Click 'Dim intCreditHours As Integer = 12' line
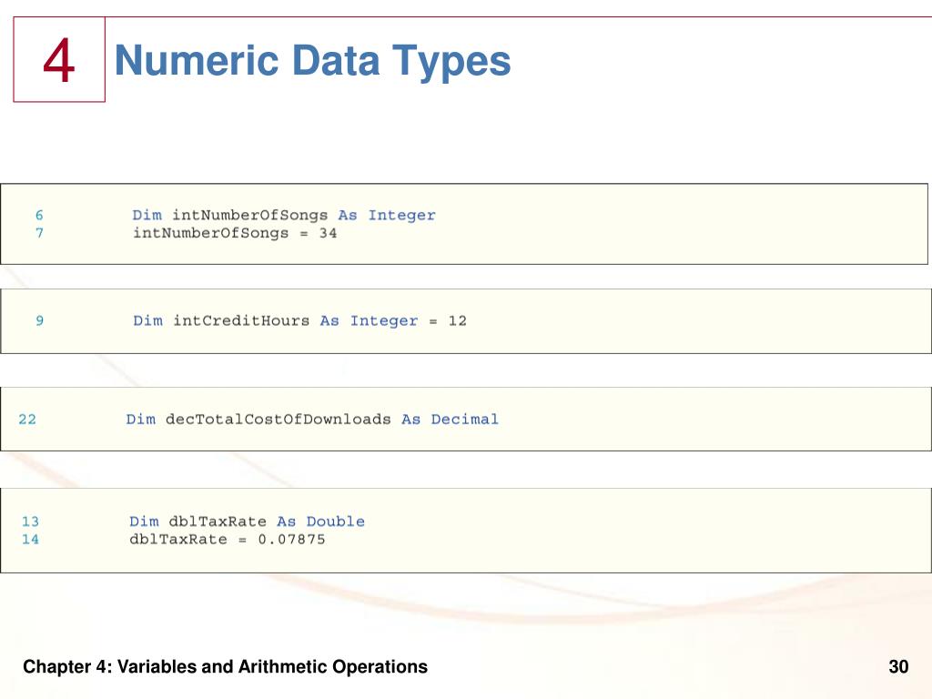932x699 pixels. 300,321
